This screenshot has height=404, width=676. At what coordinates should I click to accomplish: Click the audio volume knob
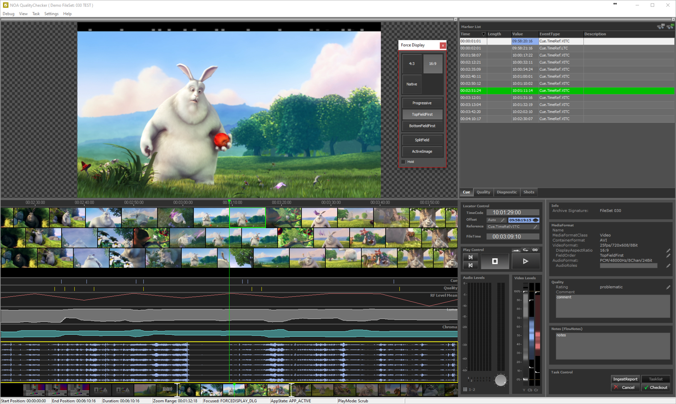[x=500, y=380]
